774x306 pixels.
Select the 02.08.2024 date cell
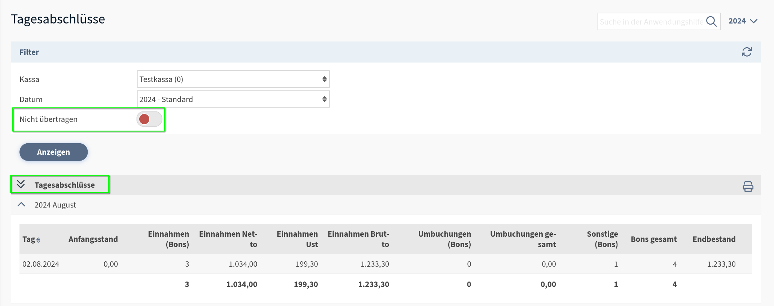[x=41, y=264]
